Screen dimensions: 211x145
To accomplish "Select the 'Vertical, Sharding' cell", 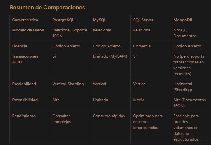I will click(x=68, y=84).
